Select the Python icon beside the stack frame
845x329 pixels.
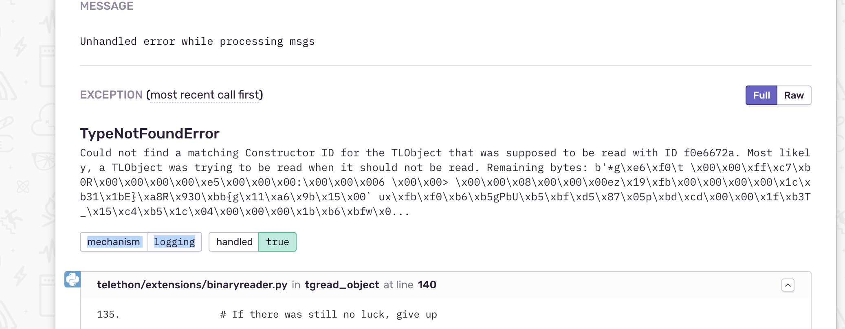point(72,279)
